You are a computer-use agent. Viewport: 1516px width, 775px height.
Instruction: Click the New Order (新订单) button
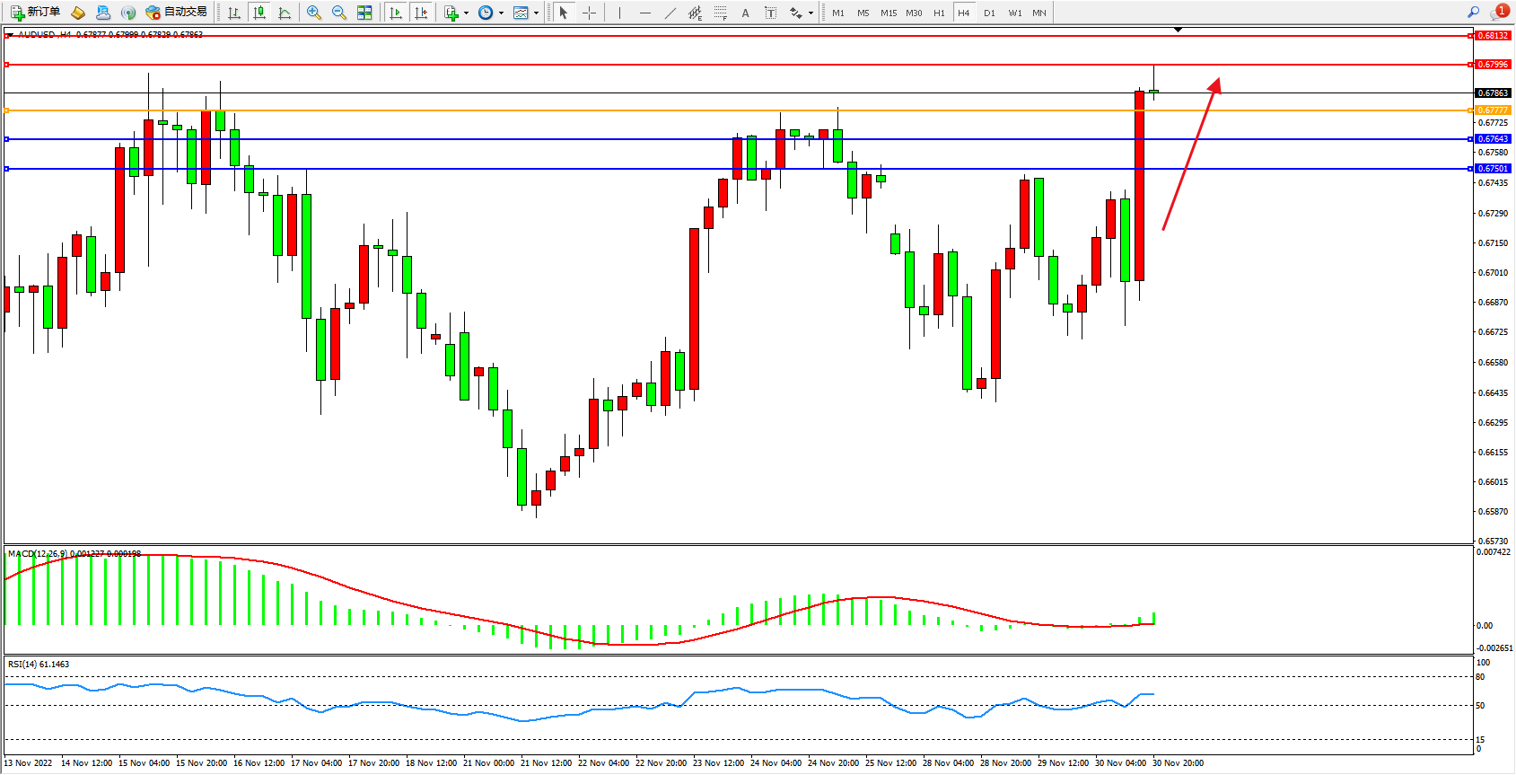pos(35,13)
